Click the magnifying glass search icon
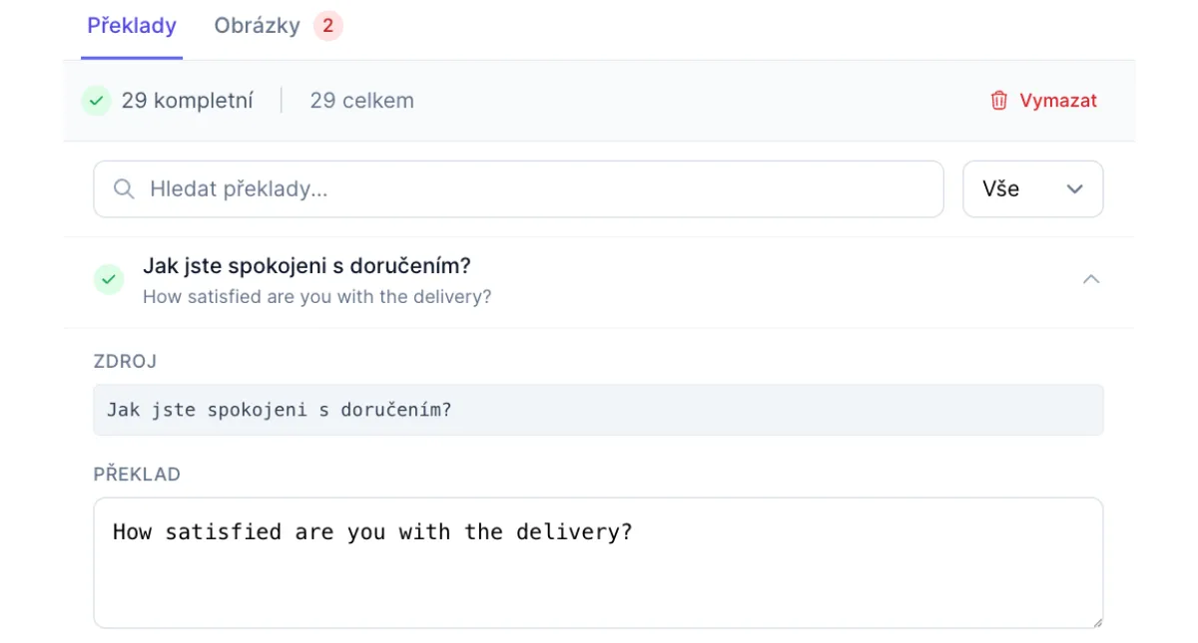This screenshot has height=643, width=1198. pyautogui.click(x=124, y=189)
